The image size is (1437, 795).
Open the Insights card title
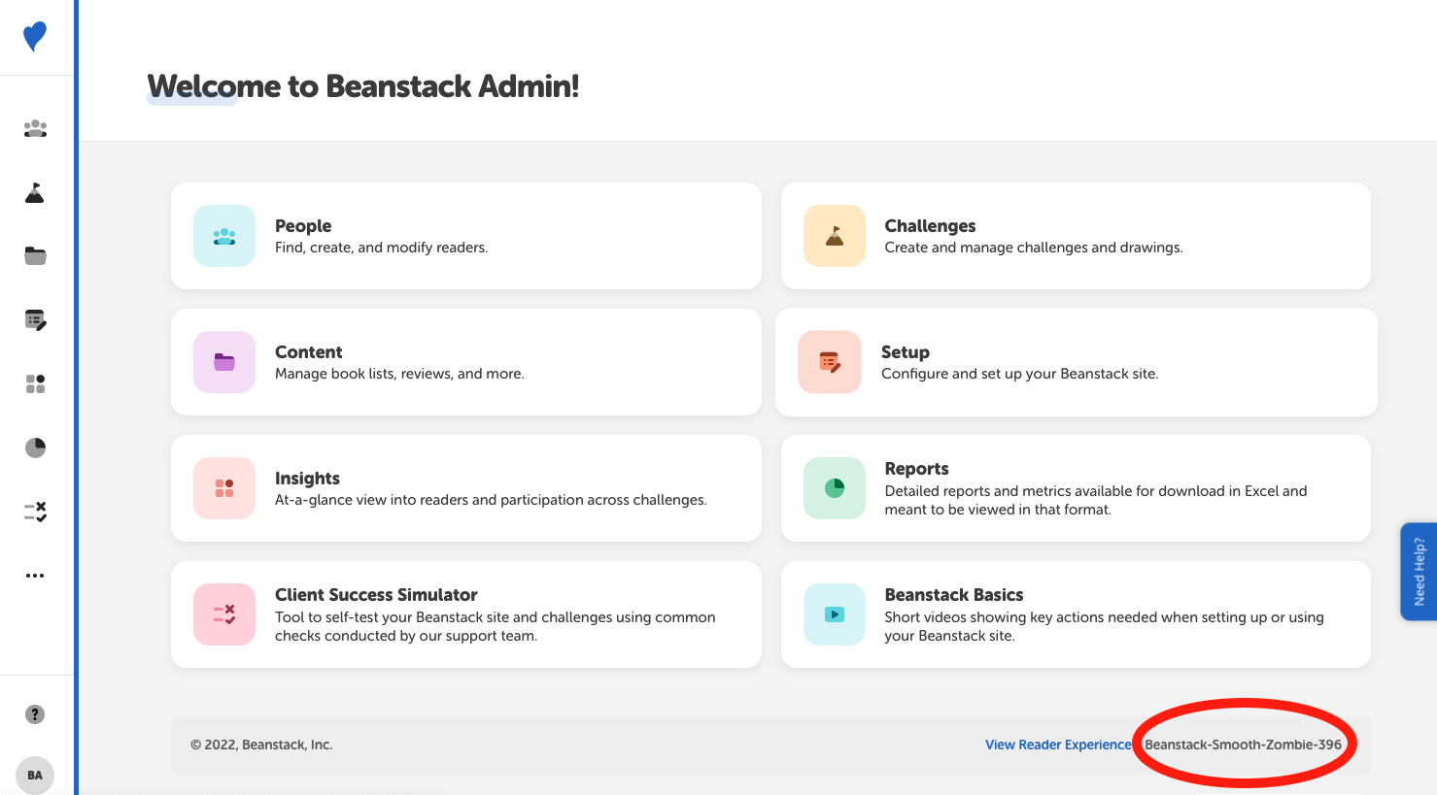coord(307,478)
